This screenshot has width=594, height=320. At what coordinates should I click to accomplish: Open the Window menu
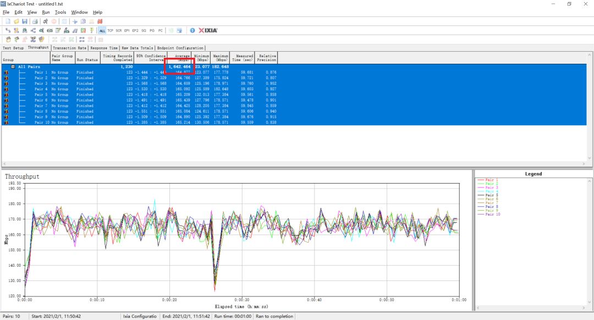(x=79, y=12)
